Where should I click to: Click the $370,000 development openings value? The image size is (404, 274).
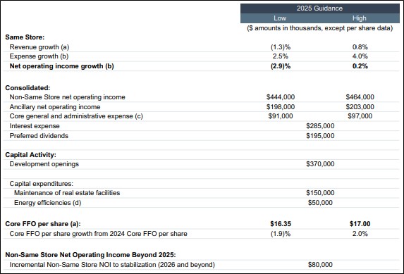(x=320, y=164)
